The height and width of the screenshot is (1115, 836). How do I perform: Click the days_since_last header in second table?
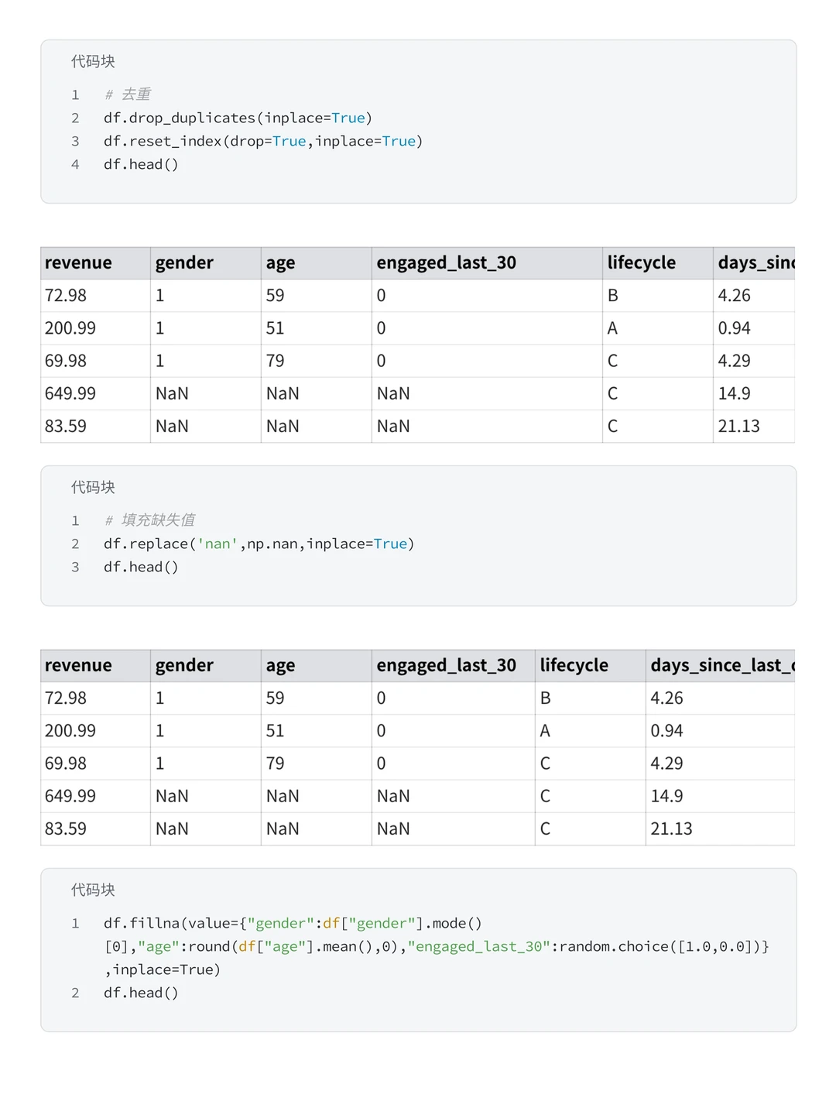point(721,666)
